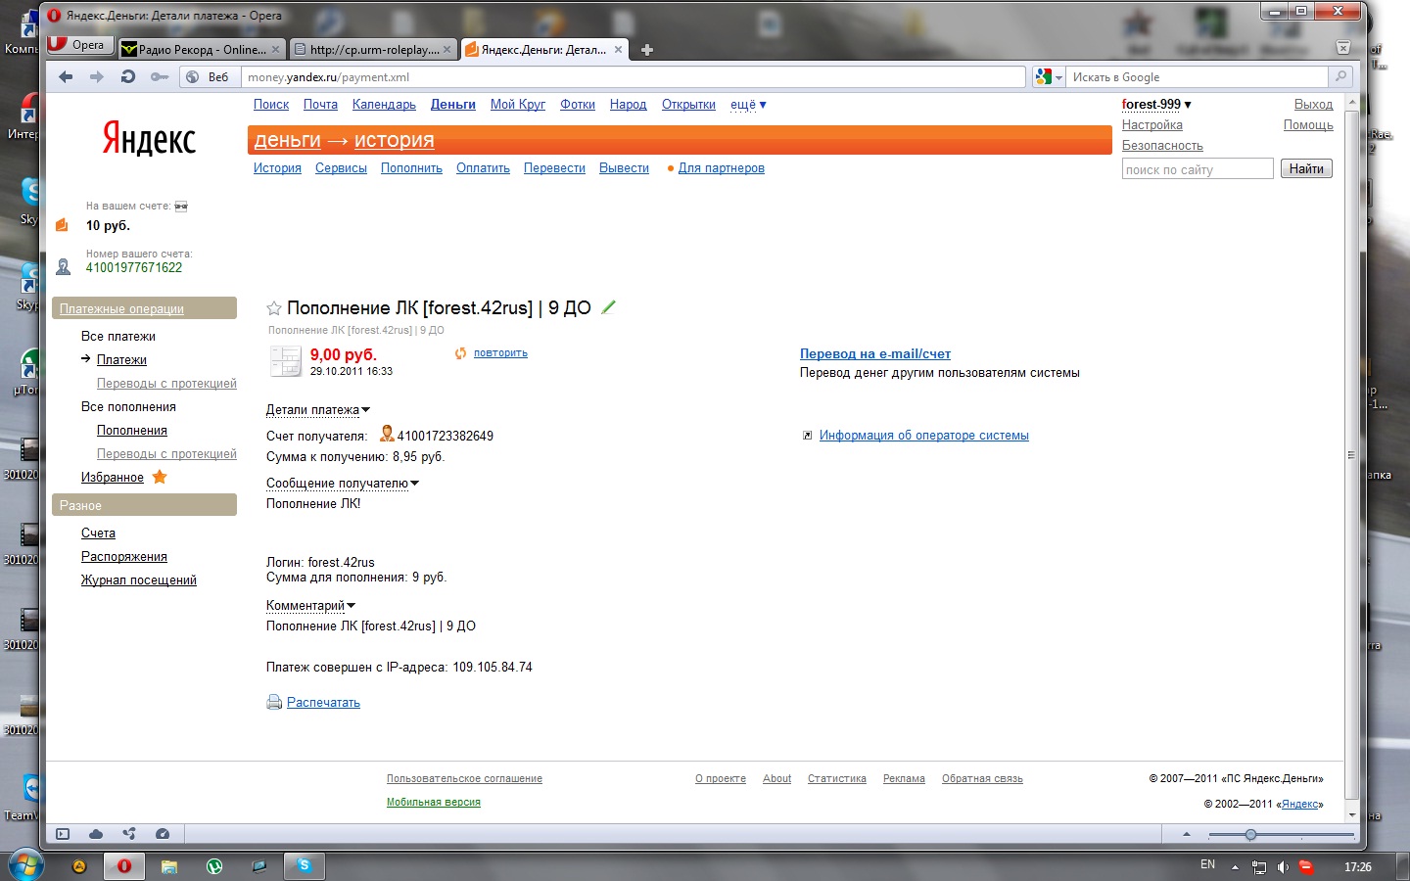Edit the payment title with the pencil icon

pyautogui.click(x=608, y=307)
